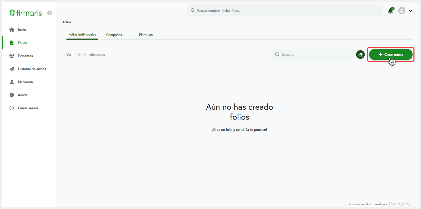Open the notifications bell
This screenshot has width=421, height=209.
pyautogui.click(x=390, y=11)
